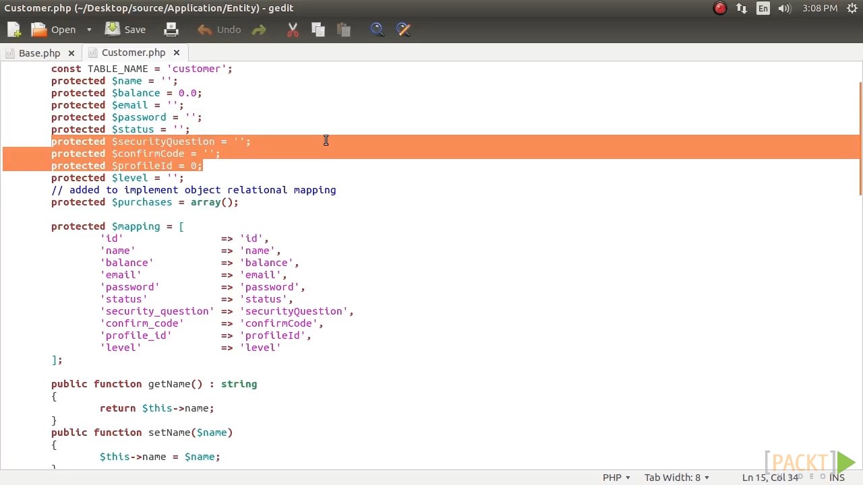The width and height of the screenshot is (863, 485).
Task: Undo the last edit
Action: point(219,30)
